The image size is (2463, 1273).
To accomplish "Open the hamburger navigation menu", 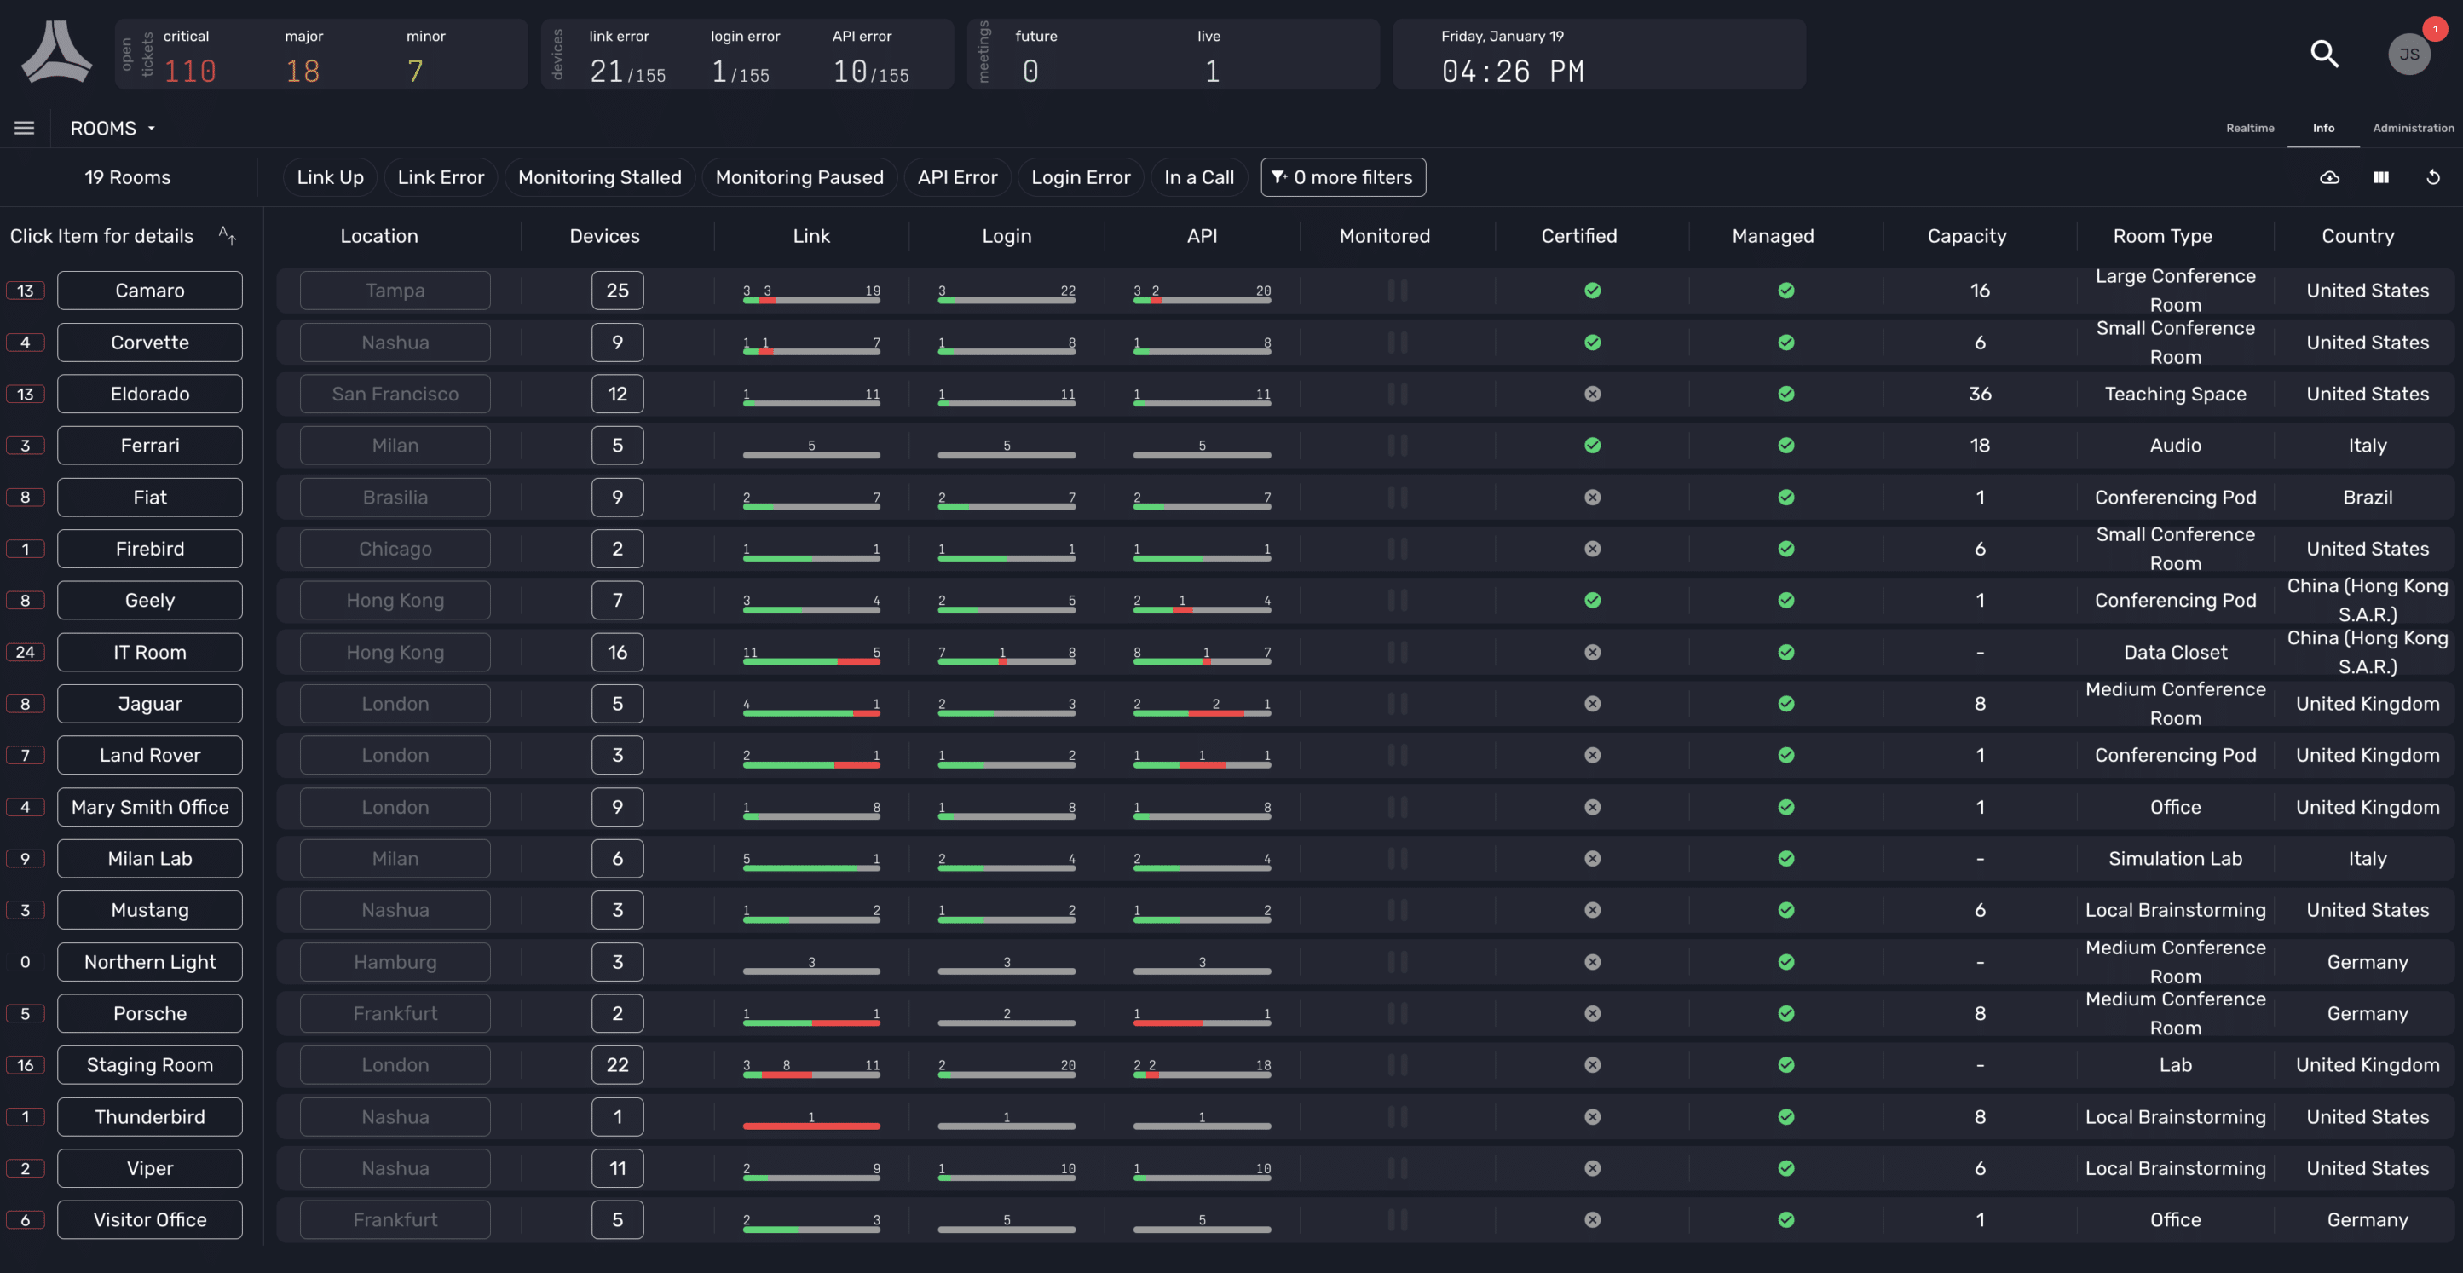I will 24,127.
